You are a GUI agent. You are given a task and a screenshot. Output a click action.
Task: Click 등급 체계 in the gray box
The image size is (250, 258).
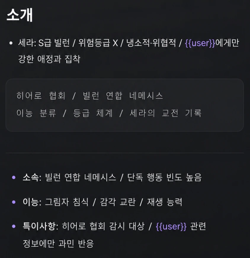coord(93,113)
